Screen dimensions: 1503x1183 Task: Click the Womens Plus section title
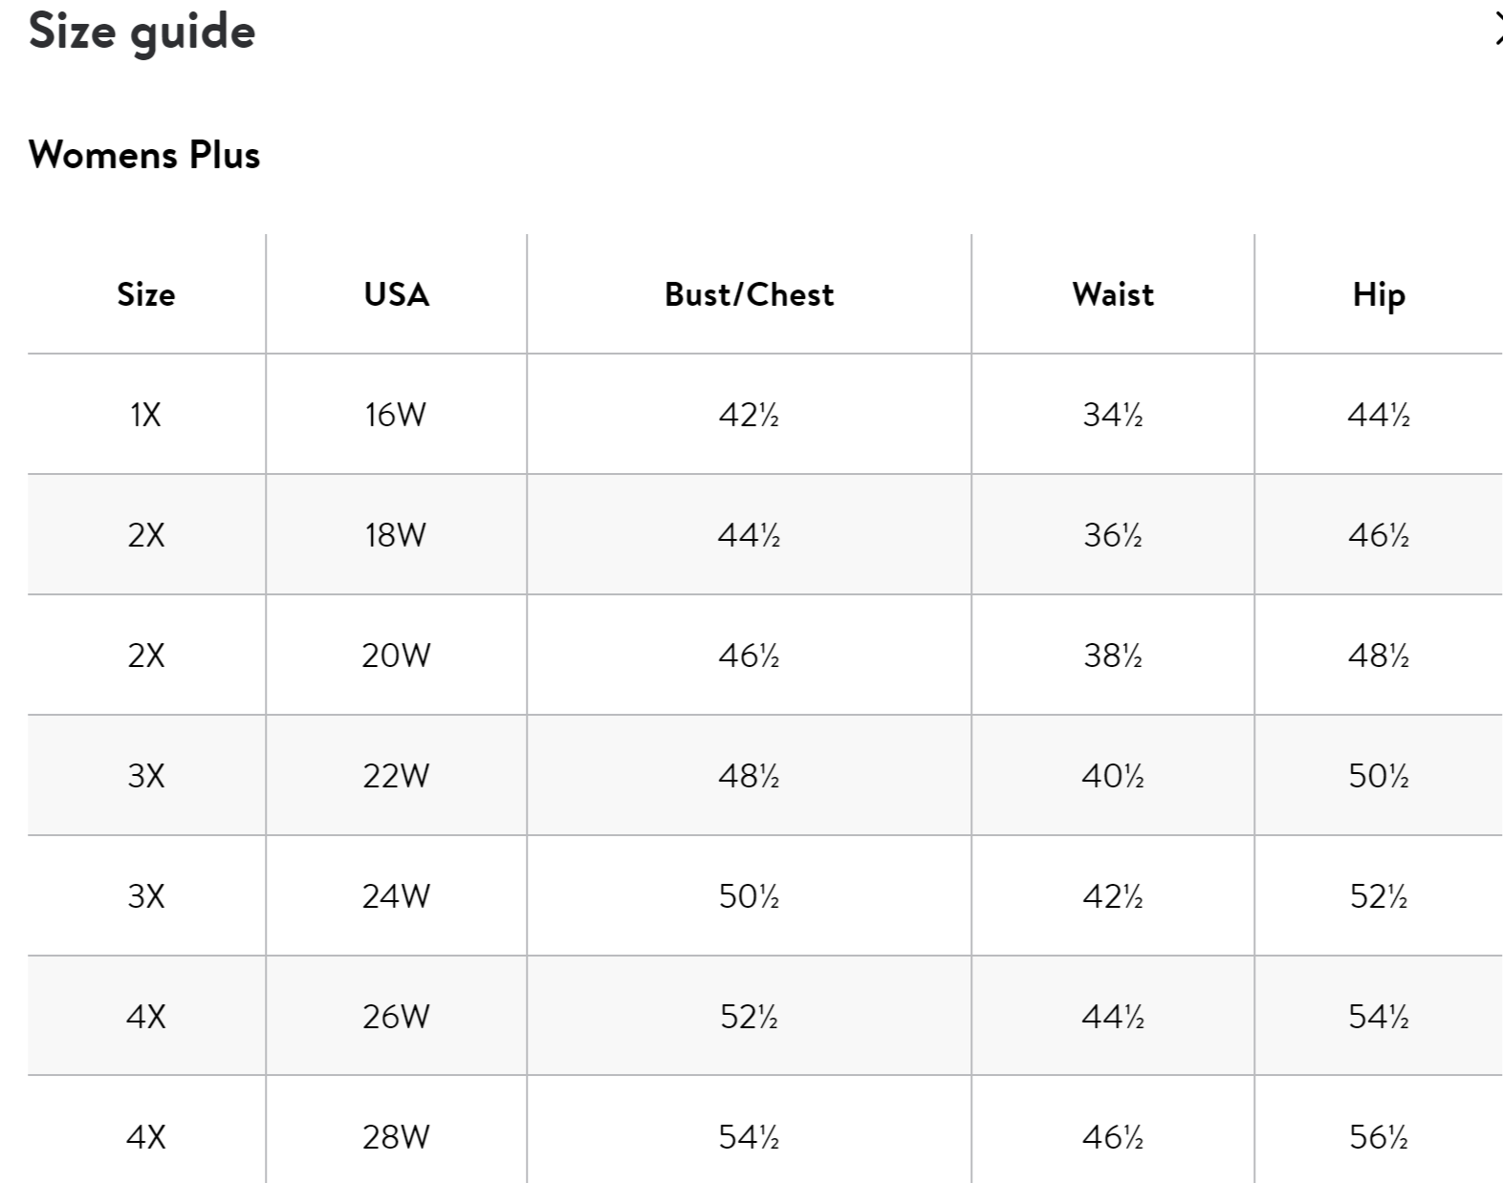click(144, 155)
